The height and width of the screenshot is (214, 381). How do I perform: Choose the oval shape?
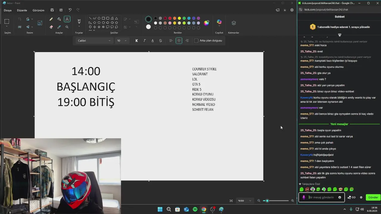[99, 18]
